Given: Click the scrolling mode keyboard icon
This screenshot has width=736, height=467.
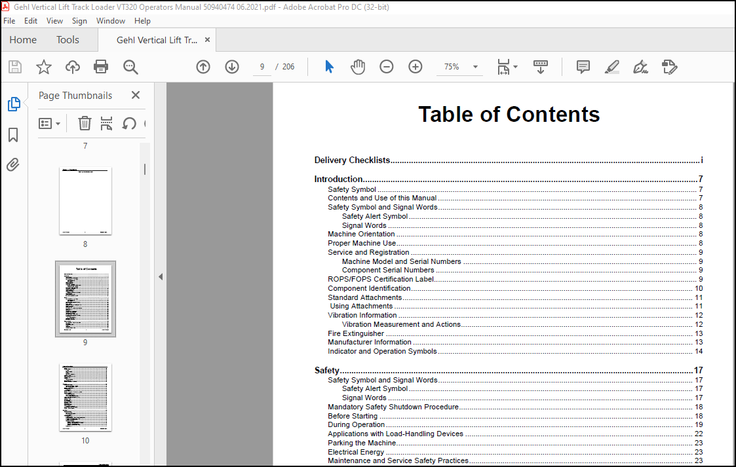Looking at the screenshot, I should click(540, 67).
